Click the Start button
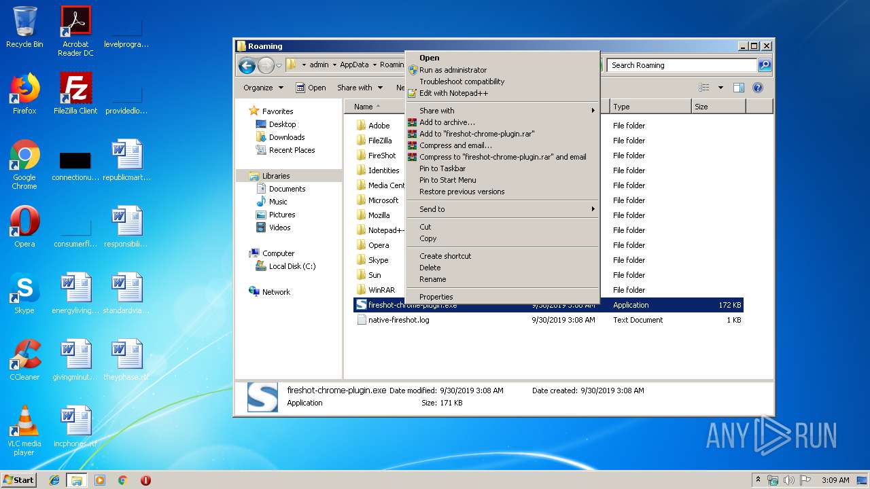 pyautogui.click(x=18, y=480)
